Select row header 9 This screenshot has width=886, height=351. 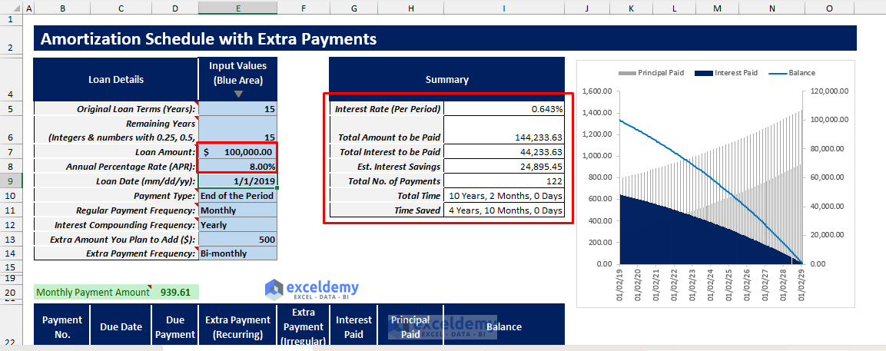pos(12,180)
